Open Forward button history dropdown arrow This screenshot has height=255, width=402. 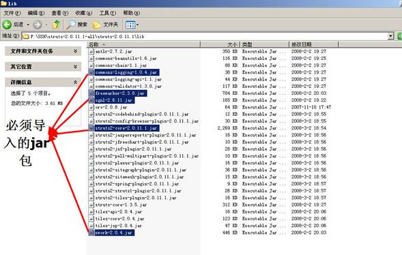46,25
